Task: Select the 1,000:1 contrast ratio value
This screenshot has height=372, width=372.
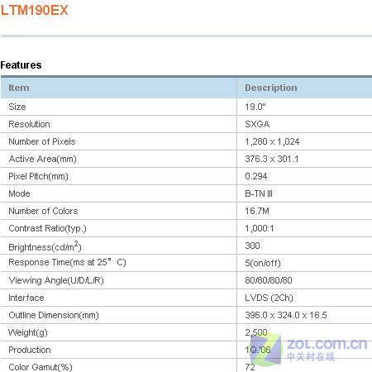Action: tap(260, 228)
